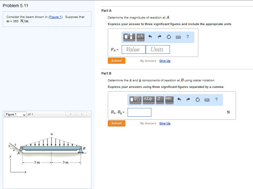Submit the Part A answer

116,61
